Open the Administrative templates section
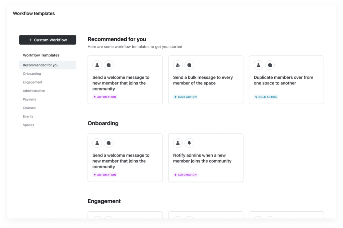The image size is (343, 228). click(x=33, y=90)
